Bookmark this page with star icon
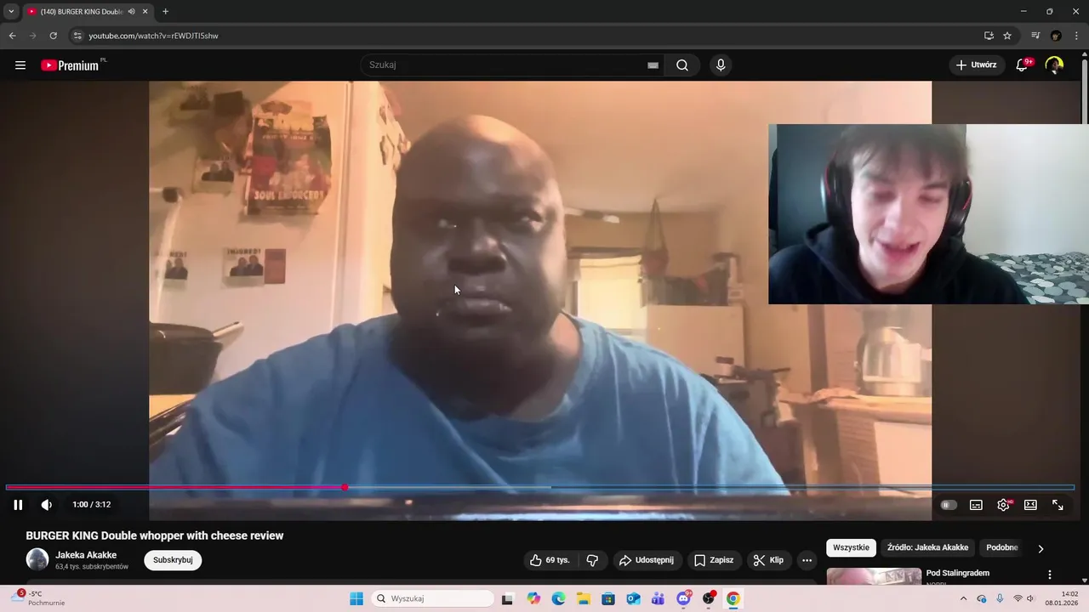 (1007, 36)
